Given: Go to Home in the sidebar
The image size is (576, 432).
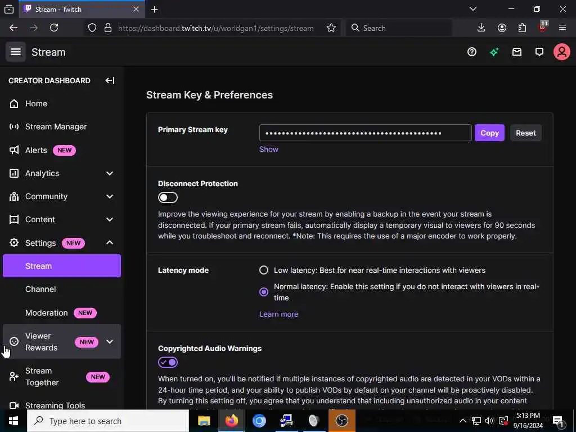Looking at the screenshot, I should pos(62,103).
